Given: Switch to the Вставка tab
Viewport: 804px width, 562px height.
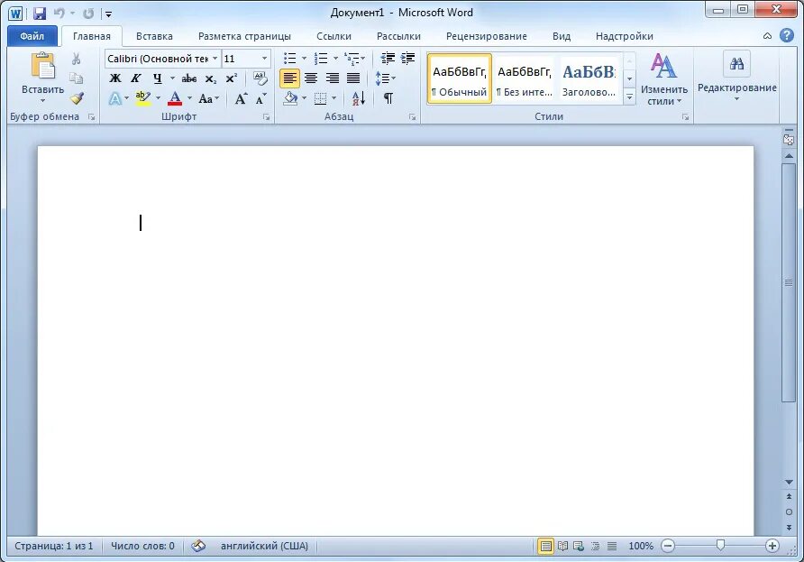Looking at the screenshot, I should 154,36.
